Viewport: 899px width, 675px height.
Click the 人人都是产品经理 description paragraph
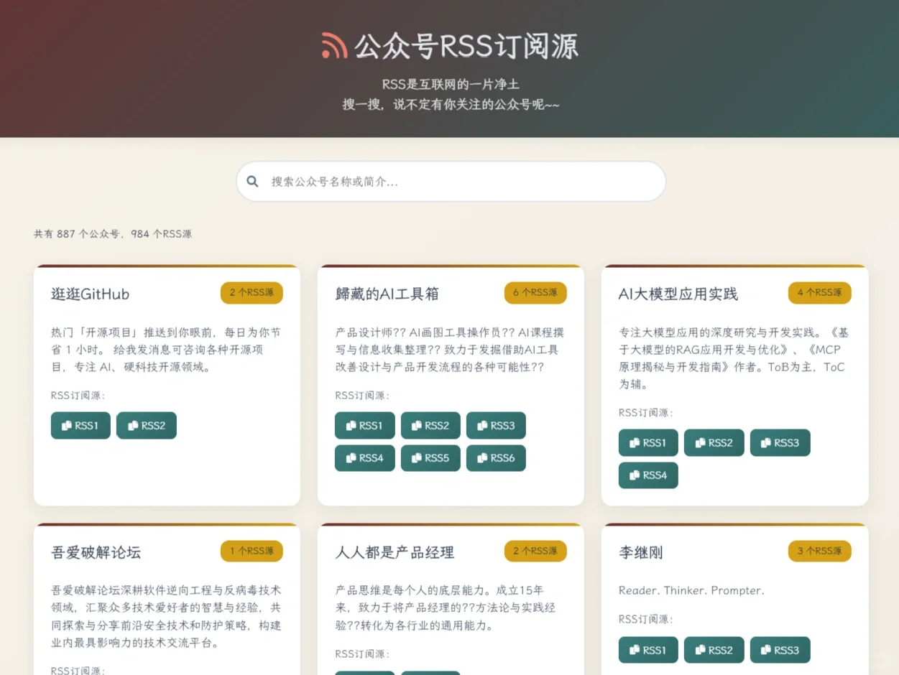point(445,607)
